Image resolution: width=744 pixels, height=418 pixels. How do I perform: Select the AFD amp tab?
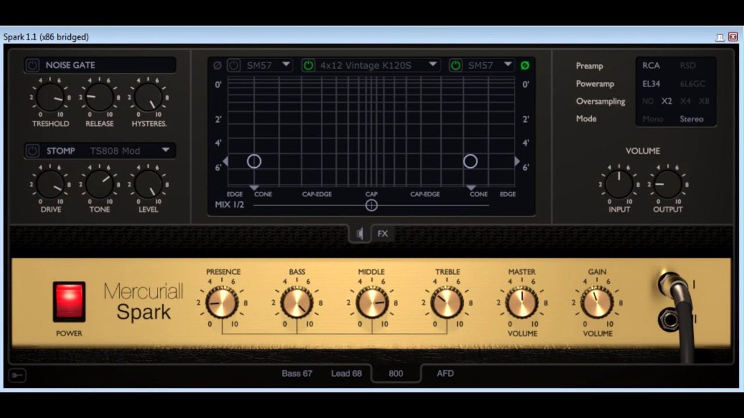point(445,373)
